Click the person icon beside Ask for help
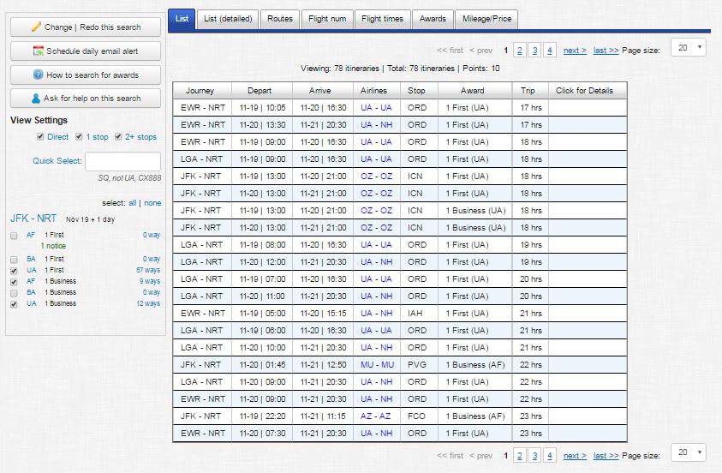Viewport: 722px width, 473px height. click(36, 98)
